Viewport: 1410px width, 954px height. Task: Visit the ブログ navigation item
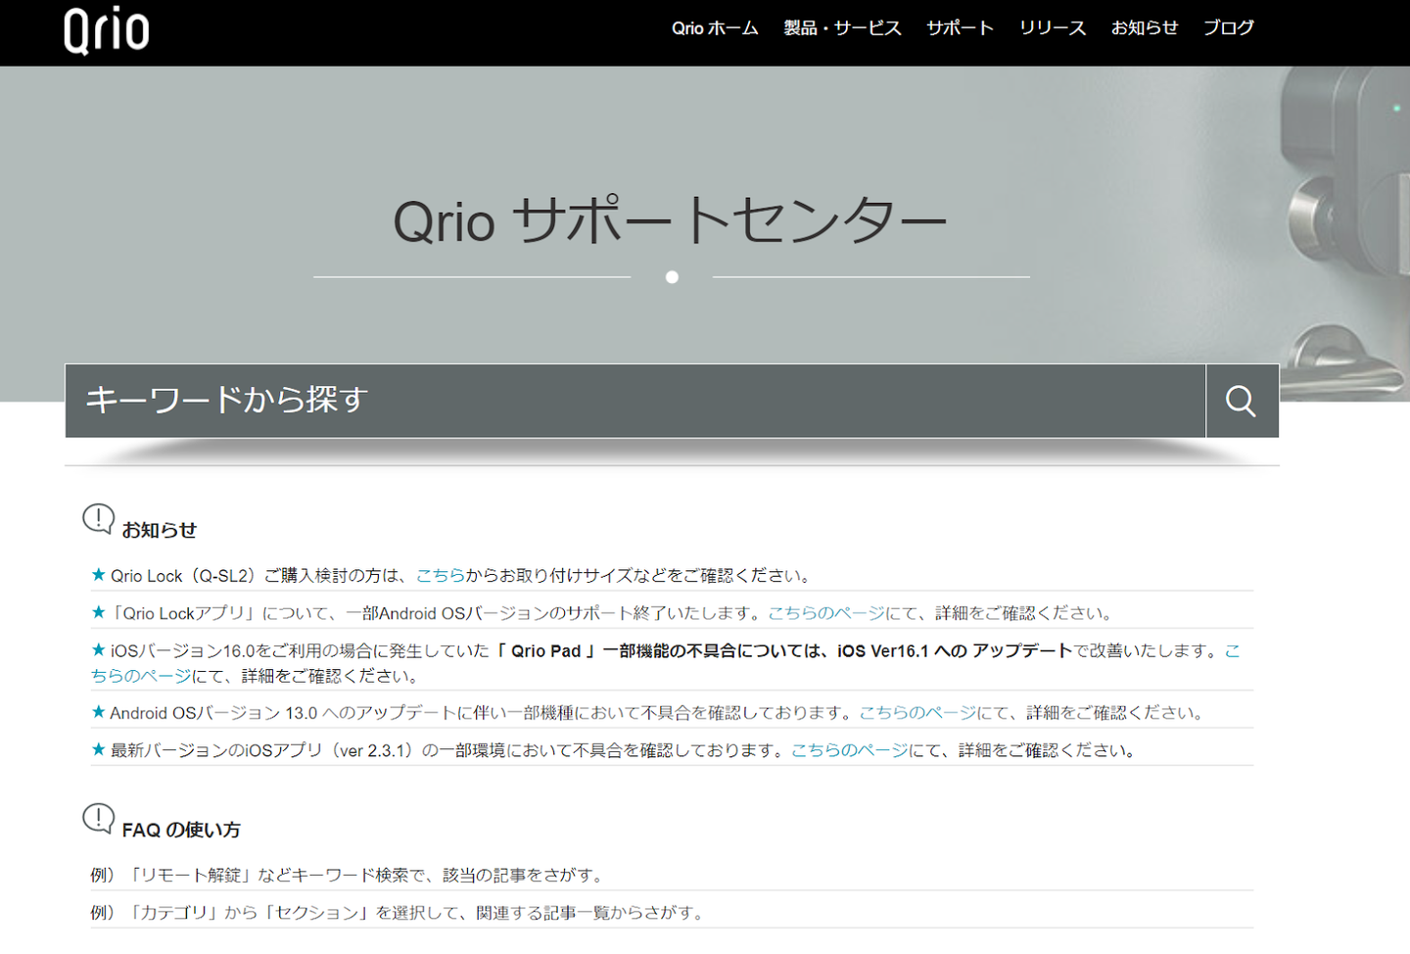click(x=1229, y=28)
